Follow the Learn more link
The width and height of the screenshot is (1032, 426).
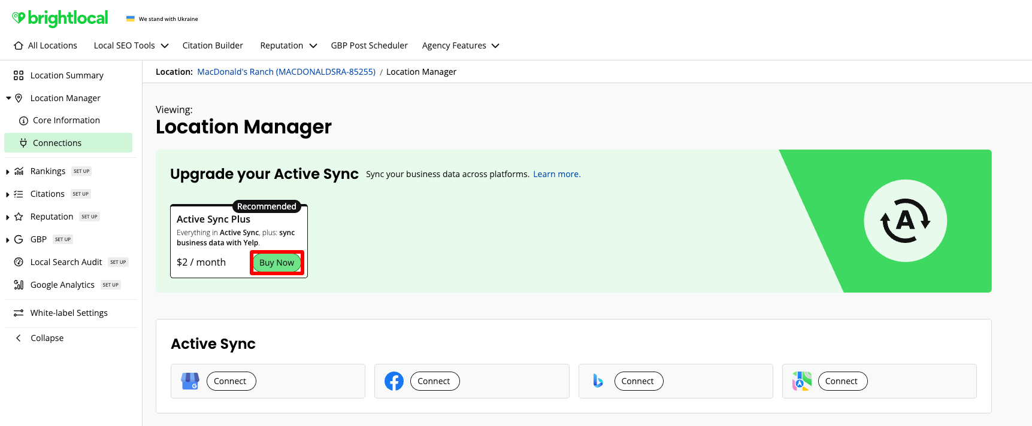[x=556, y=174]
